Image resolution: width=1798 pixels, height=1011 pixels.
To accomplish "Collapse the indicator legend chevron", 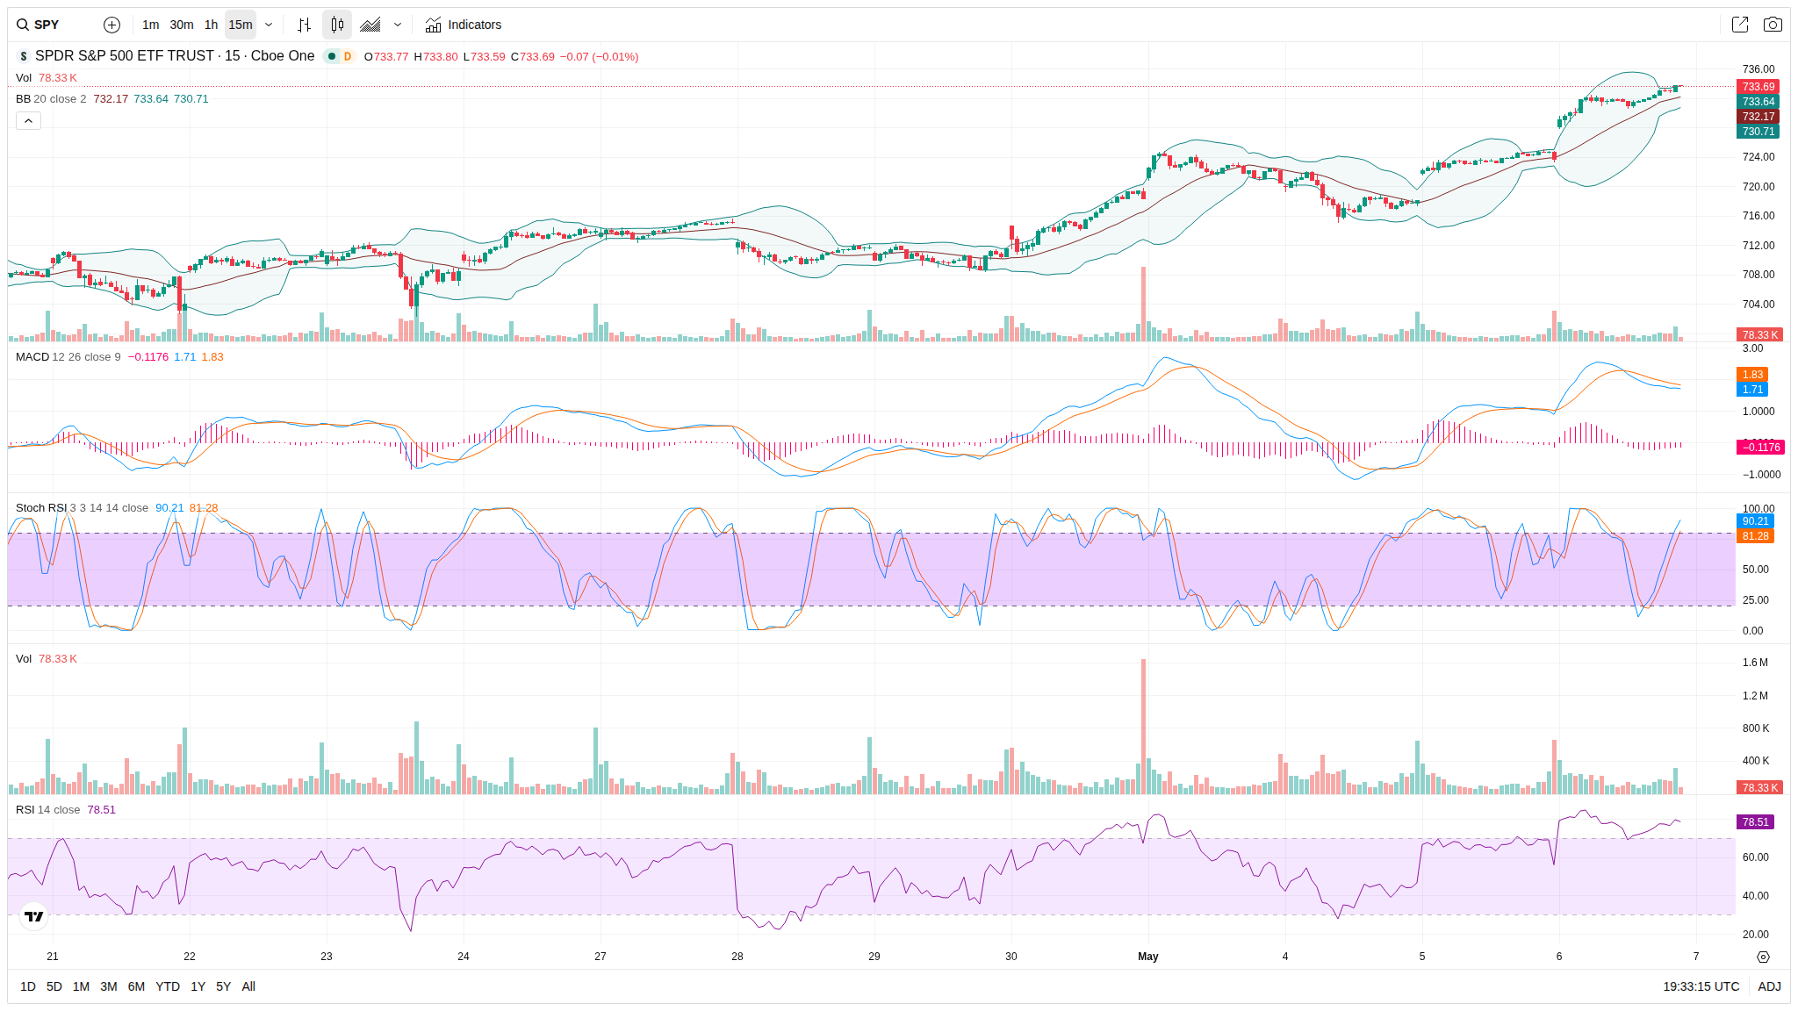I will (x=28, y=120).
